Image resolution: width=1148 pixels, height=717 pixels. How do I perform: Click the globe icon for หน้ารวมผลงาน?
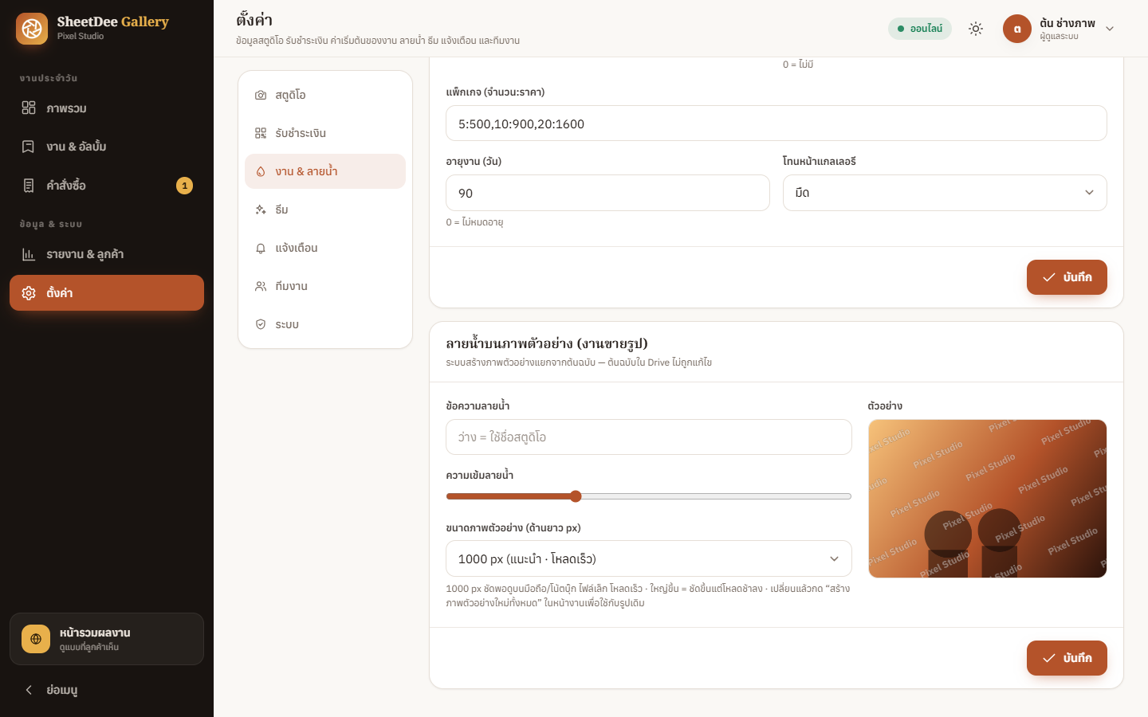36,639
